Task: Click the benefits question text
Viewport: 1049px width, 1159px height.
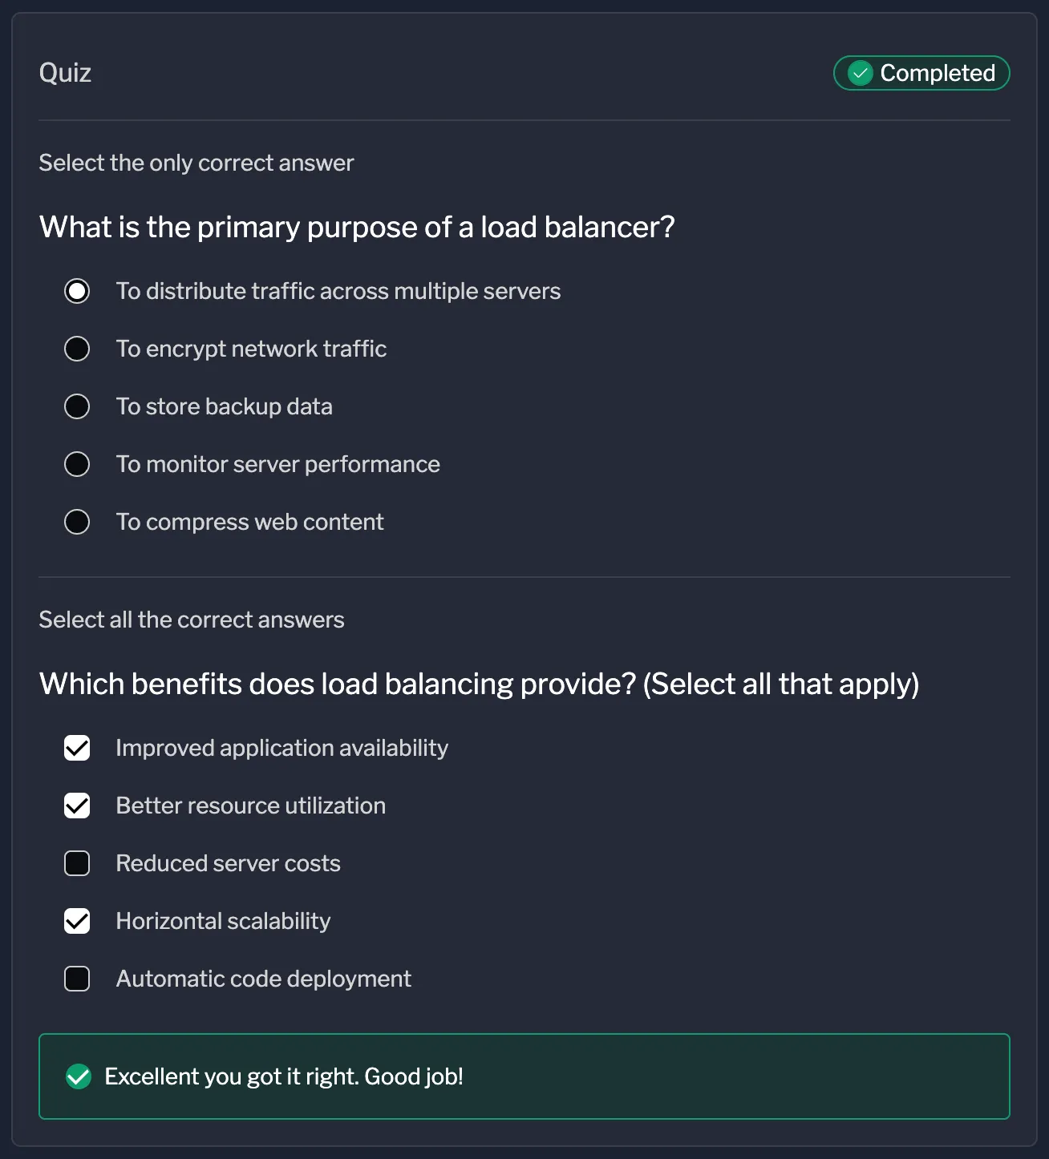Action: (480, 684)
